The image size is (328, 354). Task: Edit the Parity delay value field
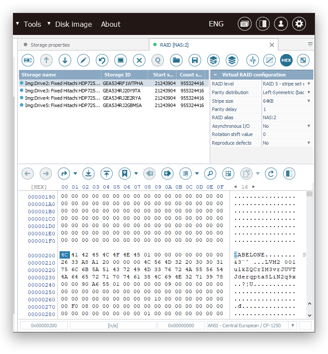(287, 109)
